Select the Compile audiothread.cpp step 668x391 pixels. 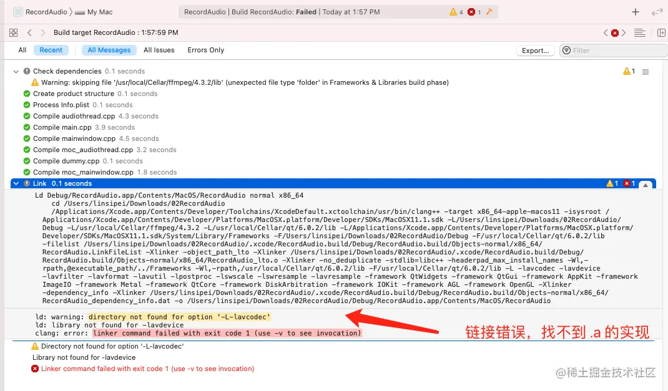coord(91,116)
